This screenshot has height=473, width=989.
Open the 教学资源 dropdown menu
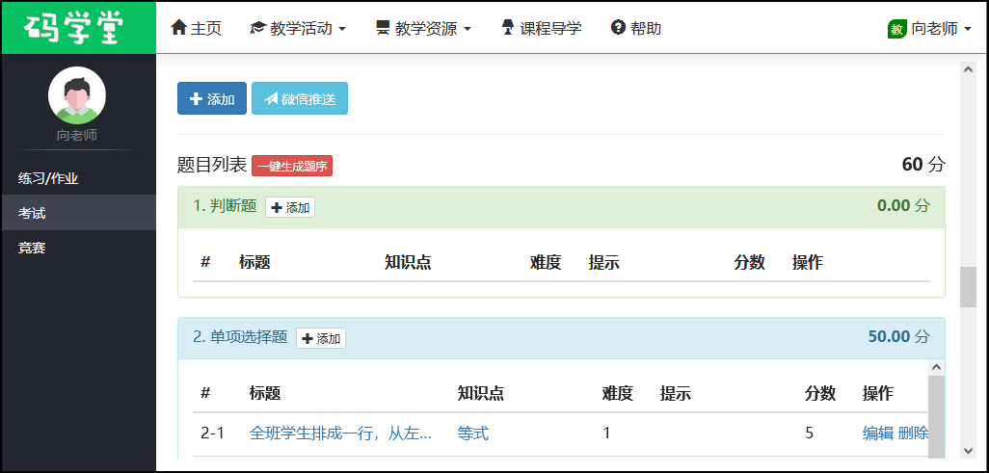click(423, 28)
